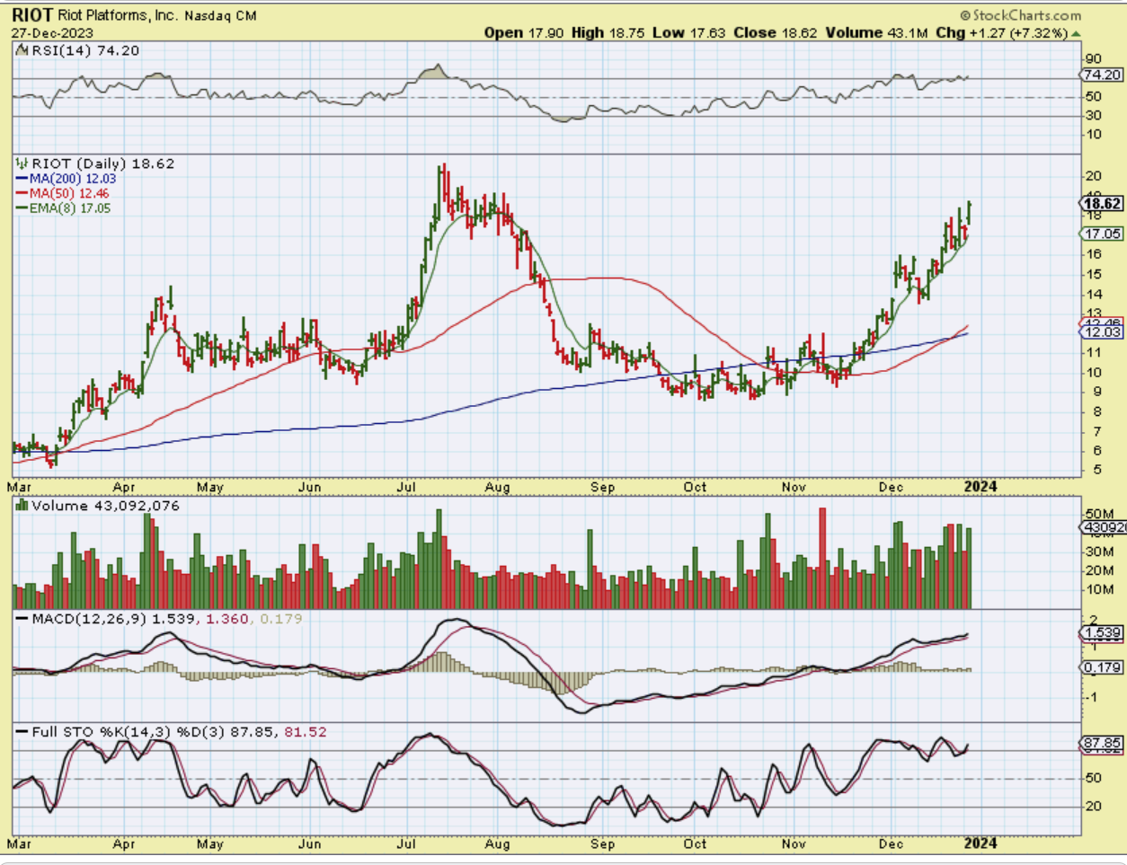Image resolution: width=1127 pixels, height=865 pixels.
Task: Click the RSI(14) 74.20 indicator label
Action: [85, 50]
